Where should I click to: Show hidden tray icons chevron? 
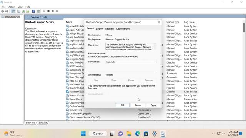213,133
